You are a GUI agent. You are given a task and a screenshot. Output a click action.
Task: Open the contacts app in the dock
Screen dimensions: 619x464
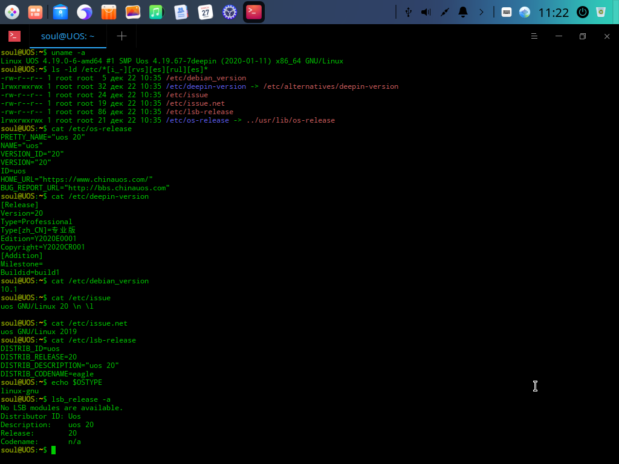tap(181, 12)
